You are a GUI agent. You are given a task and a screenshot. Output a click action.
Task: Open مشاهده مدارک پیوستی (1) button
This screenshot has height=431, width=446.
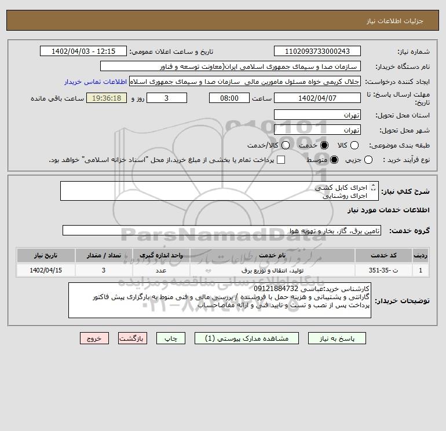pyautogui.click(x=247, y=338)
